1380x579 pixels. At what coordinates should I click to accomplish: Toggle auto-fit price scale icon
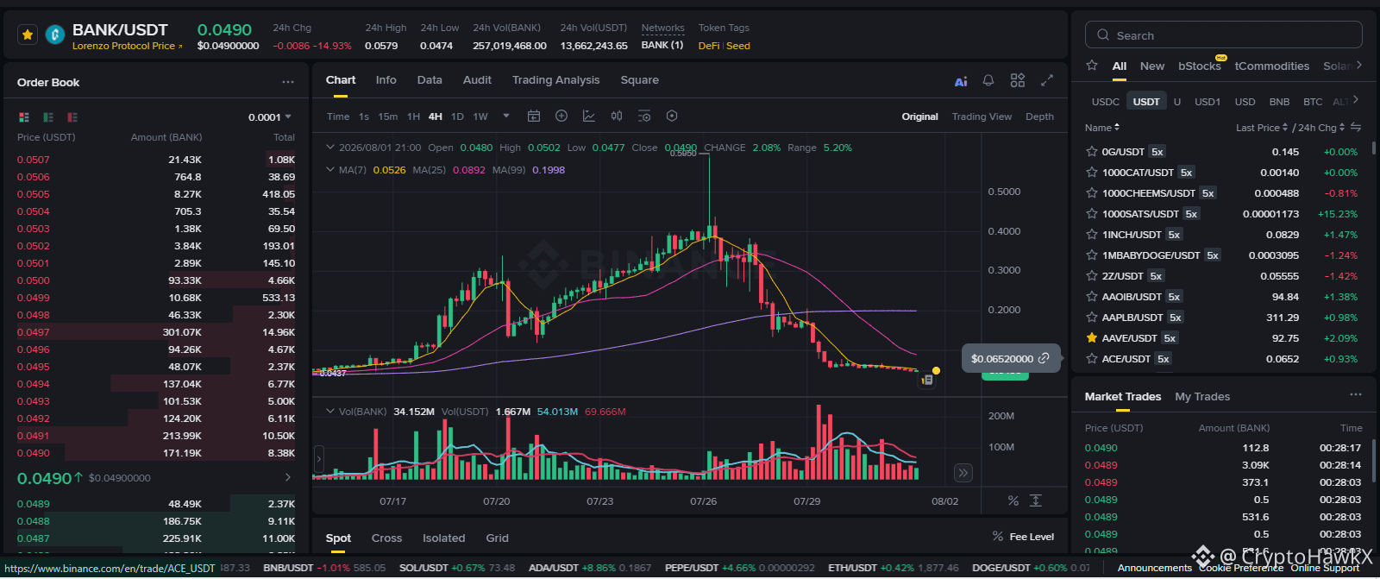pos(1036,500)
